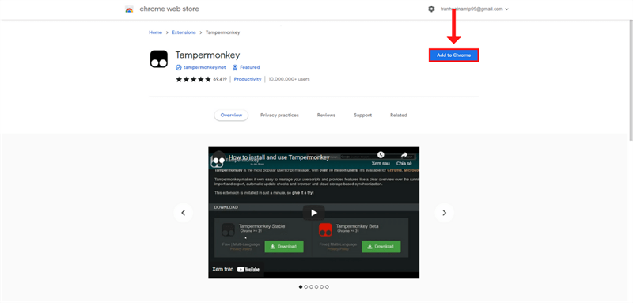The width and height of the screenshot is (633, 303).
Task: Play the Tampermonkey video
Action: pyautogui.click(x=313, y=213)
